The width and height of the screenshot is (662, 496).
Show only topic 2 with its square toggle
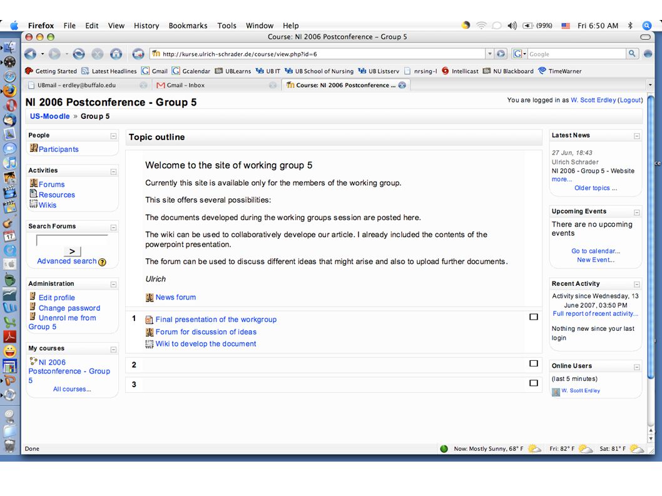coord(534,363)
